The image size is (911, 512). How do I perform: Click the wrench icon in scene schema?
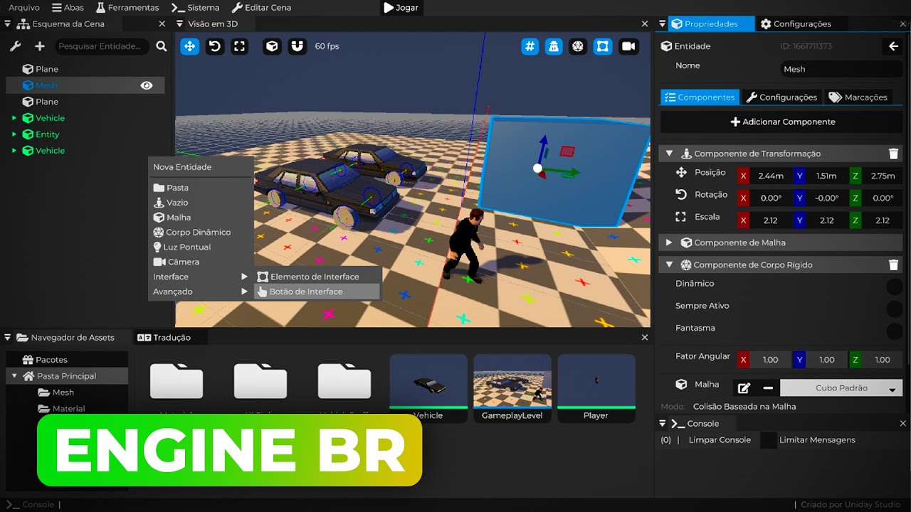[16, 46]
